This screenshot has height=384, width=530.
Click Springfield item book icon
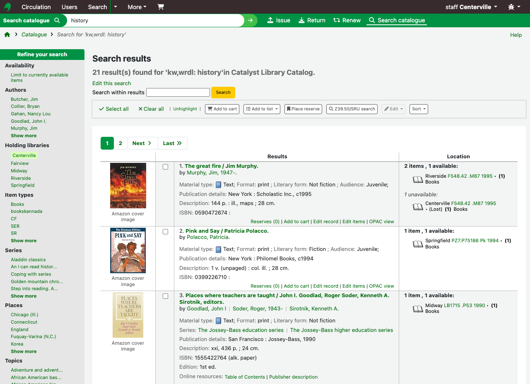coord(418,244)
